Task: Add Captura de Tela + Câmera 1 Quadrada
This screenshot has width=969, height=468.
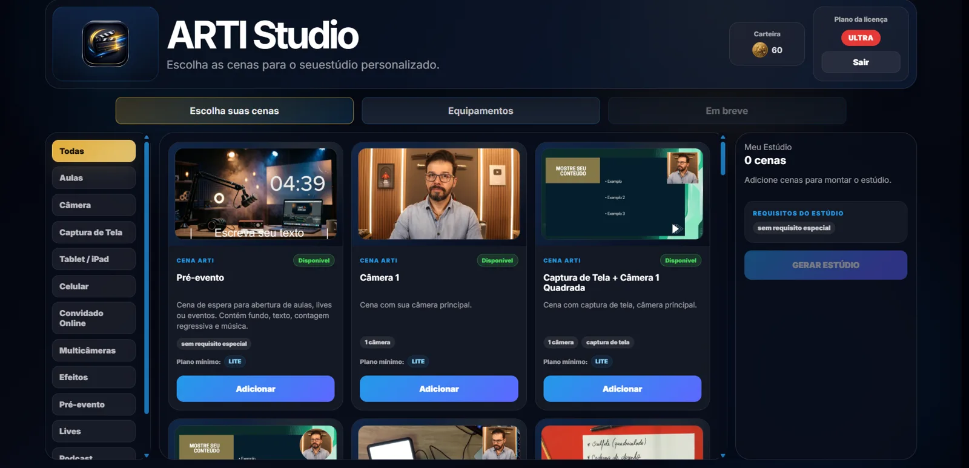Action: (x=623, y=389)
